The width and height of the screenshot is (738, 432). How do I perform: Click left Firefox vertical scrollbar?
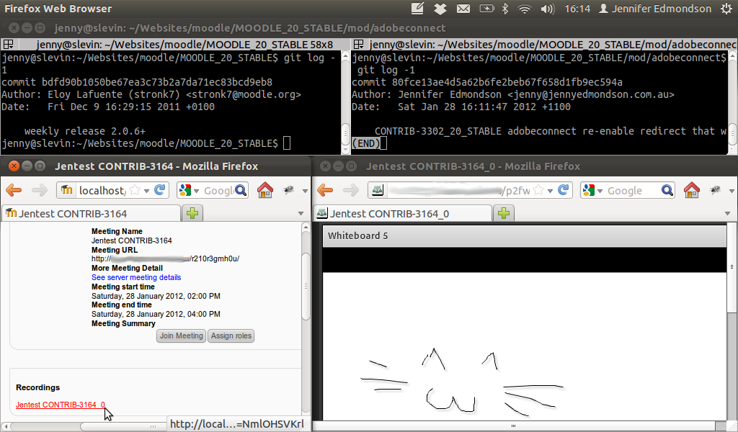(x=306, y=287)
